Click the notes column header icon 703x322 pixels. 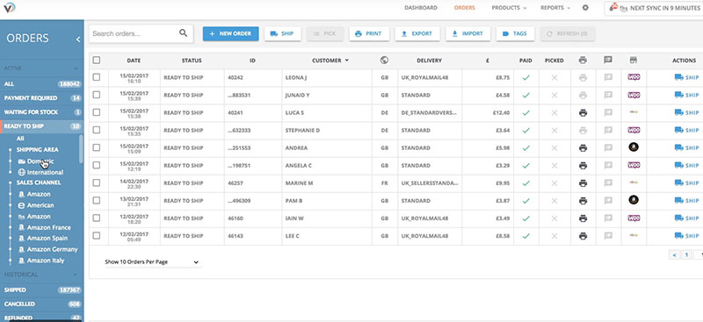click(x=608, y=60)
